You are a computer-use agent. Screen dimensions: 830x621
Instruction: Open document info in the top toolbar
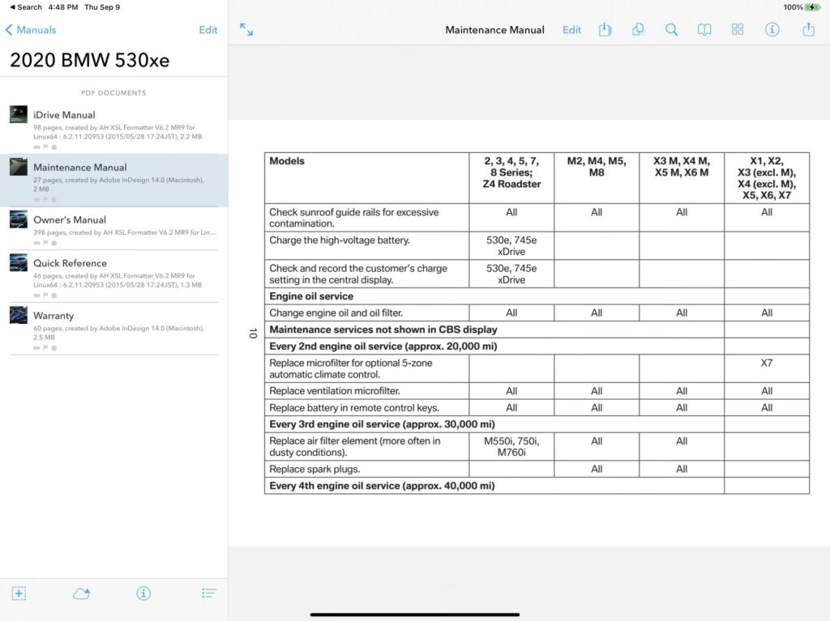click(772, 30)
